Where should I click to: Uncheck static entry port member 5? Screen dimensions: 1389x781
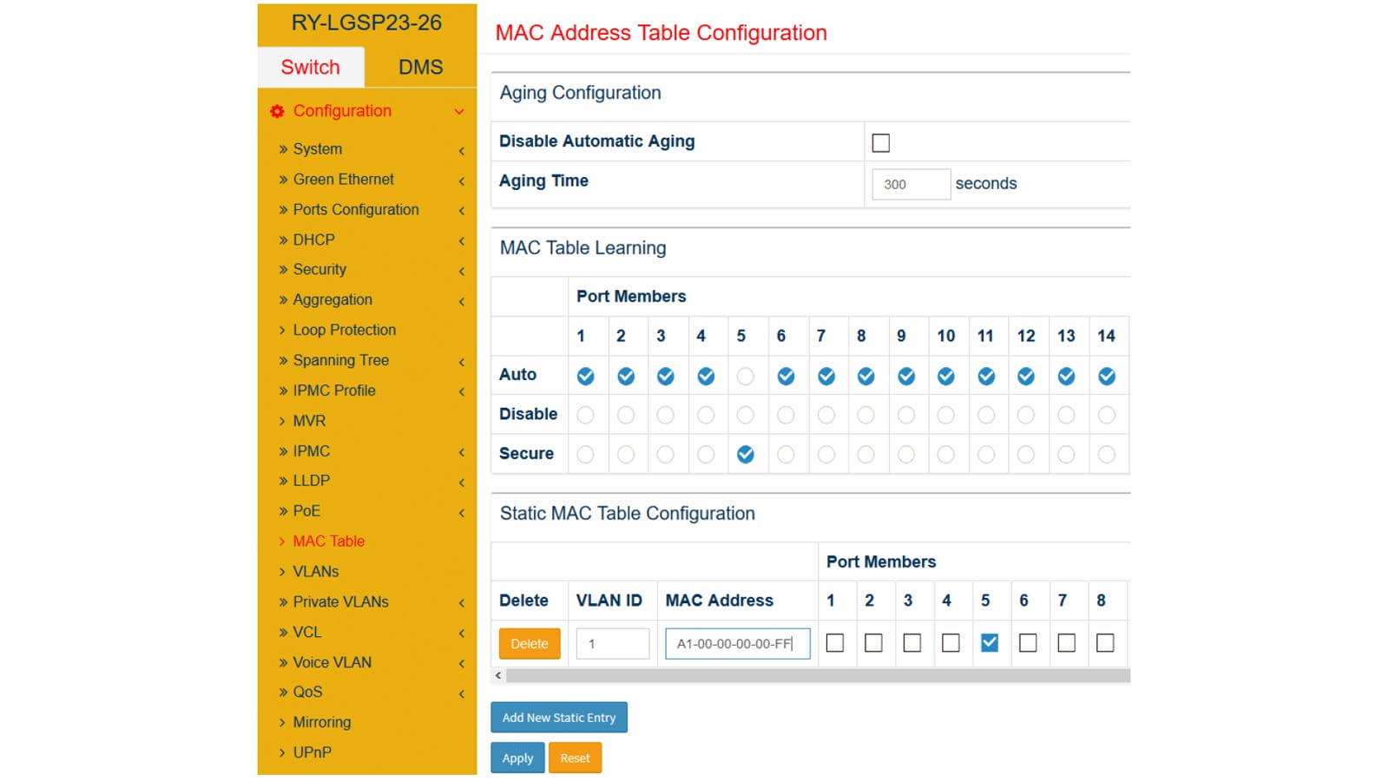989,643
